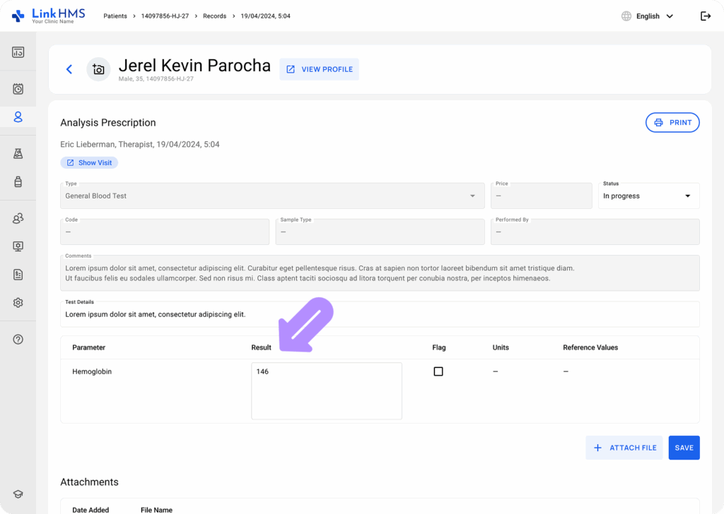Open the Records breadcrumb

tap(215, 16)
